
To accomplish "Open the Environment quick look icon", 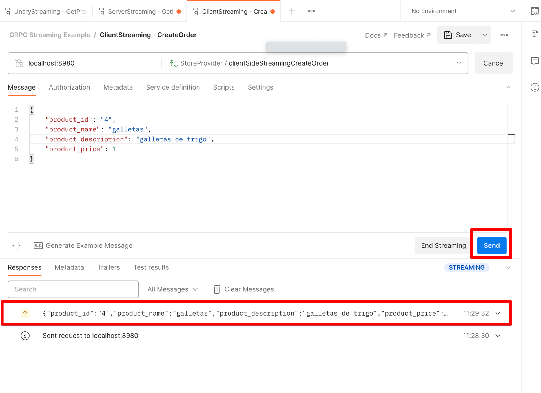I will coord(535,11).
